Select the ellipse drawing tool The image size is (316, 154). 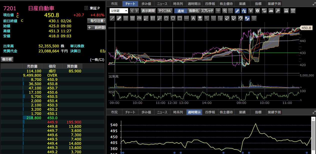(173, 18)
